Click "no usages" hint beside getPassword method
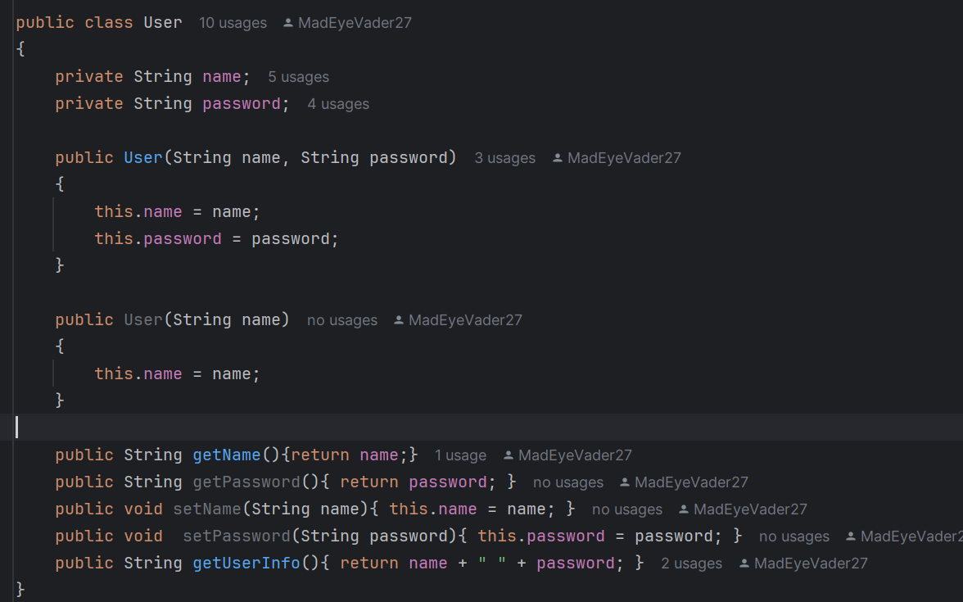The image size is (963, 602). click(x=568, y=482)
